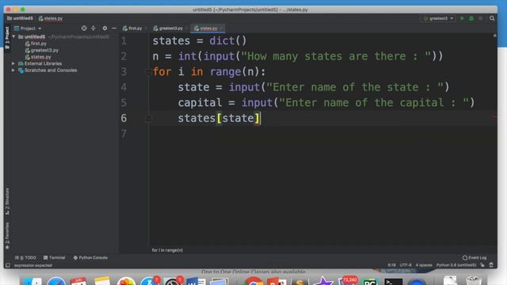507x285 pixels.
Task: Click the Python 3.8 interpreter widget
Action: point(456,265)
